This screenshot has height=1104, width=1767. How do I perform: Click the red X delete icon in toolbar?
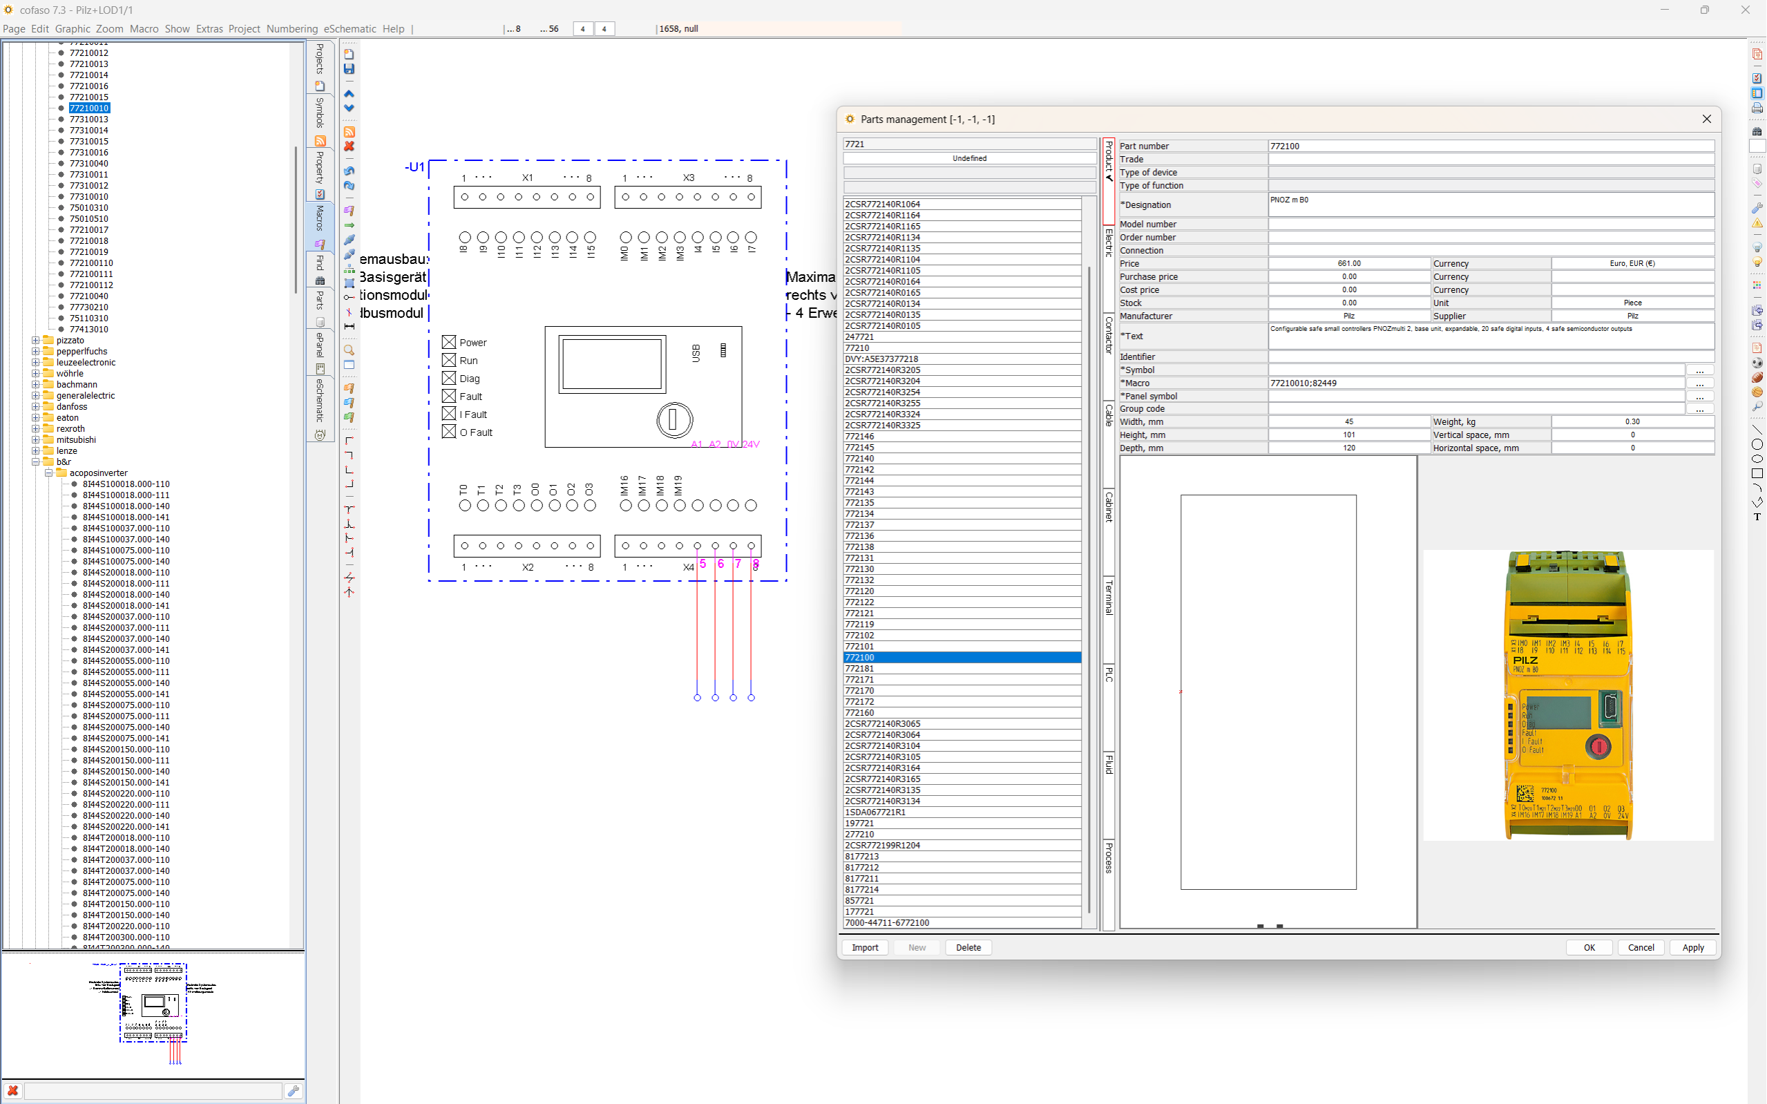349,146
